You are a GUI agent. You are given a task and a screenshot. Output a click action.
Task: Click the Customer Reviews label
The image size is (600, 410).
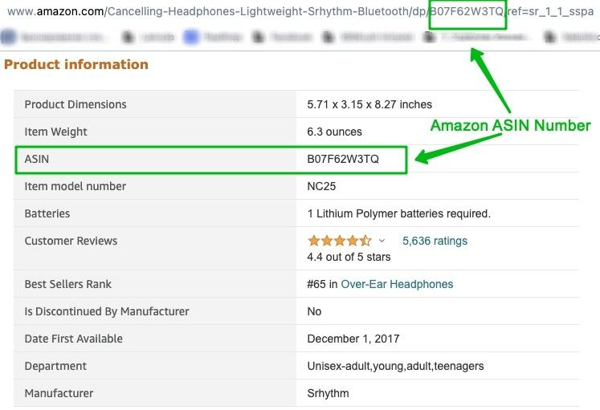coord(71,241)
